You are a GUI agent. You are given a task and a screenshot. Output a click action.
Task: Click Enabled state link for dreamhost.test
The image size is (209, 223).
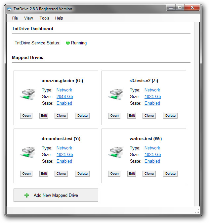coord(64,161)
